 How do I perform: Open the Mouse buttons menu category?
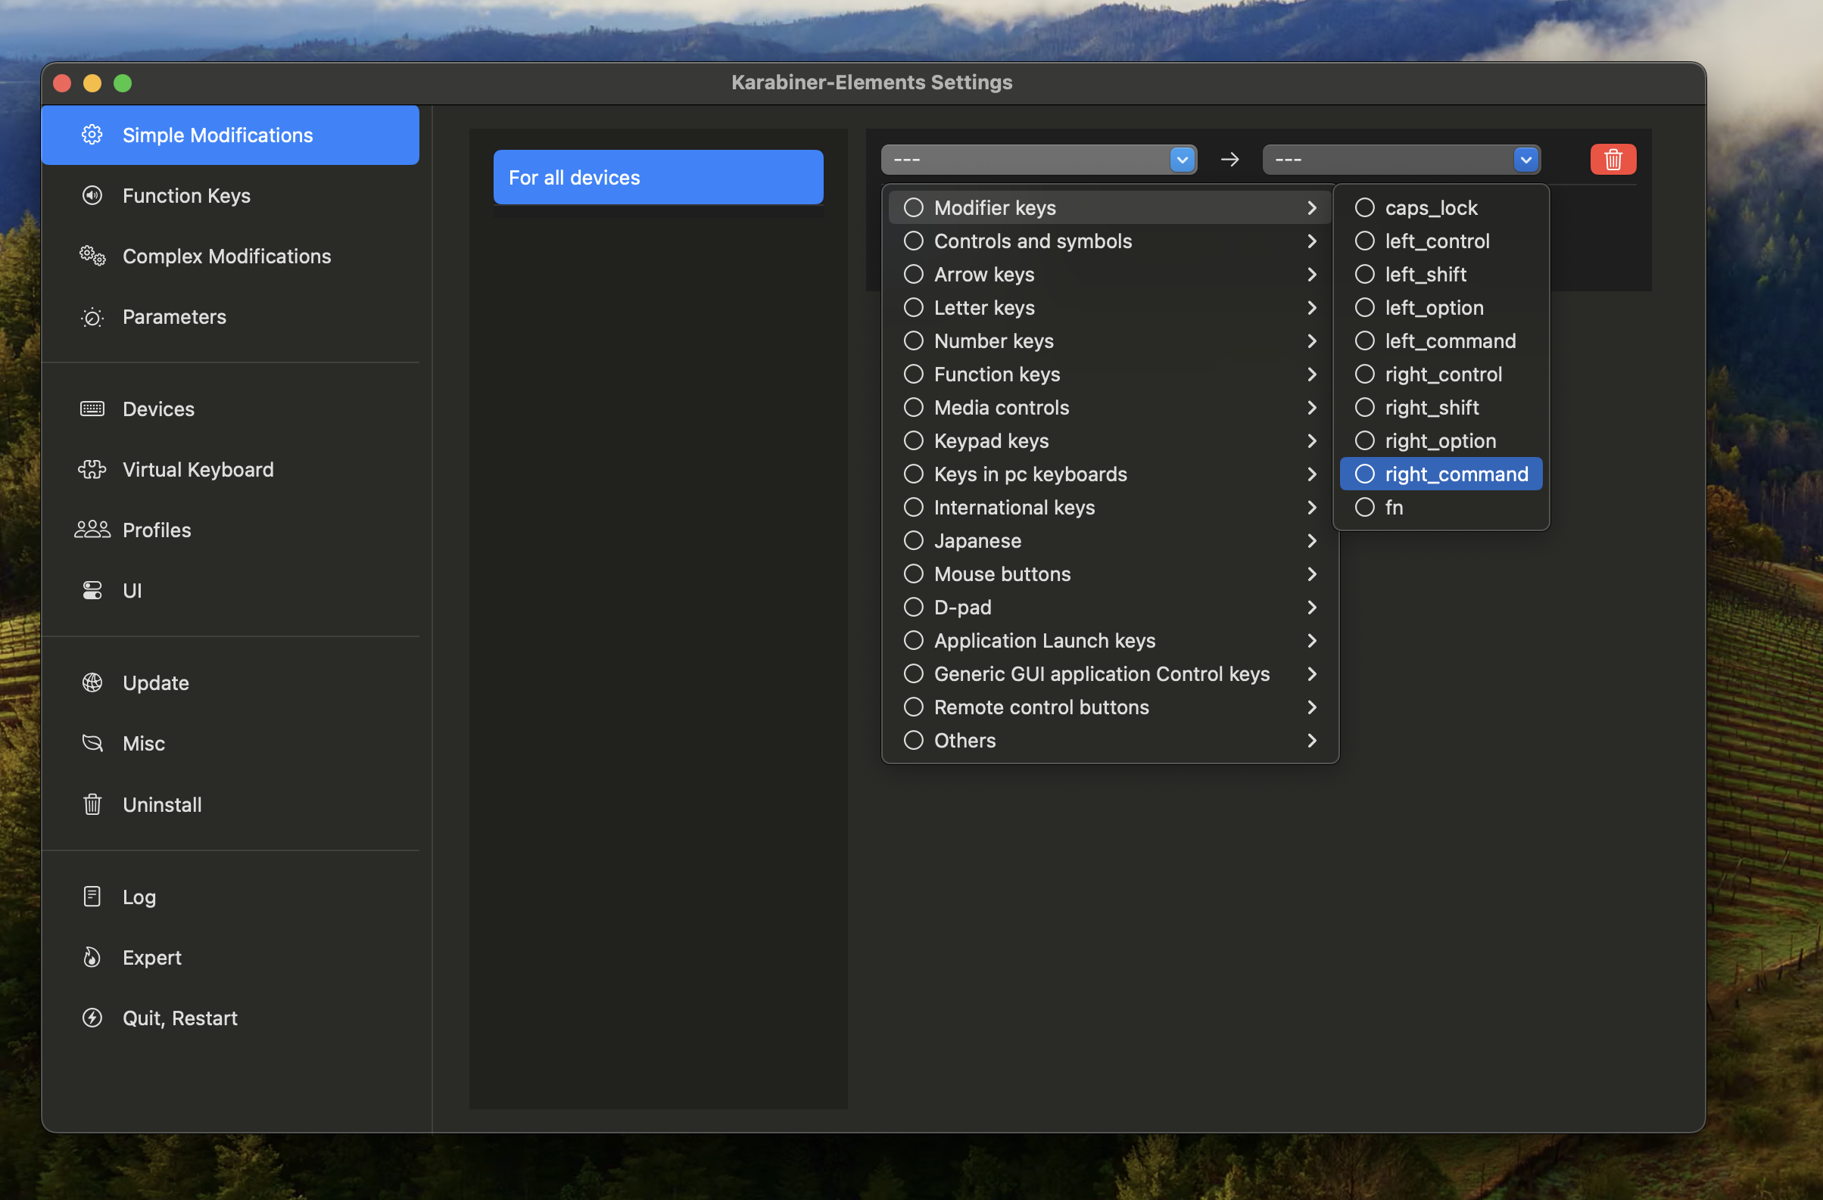pyautogui.click(x=1001, y=574)
